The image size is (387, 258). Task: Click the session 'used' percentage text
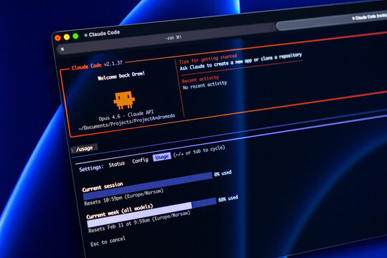tap(223, 173)
